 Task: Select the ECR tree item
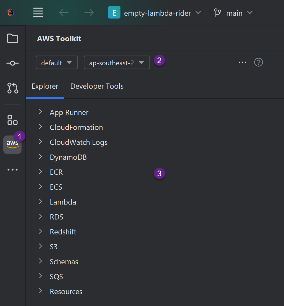pos(56,172)
